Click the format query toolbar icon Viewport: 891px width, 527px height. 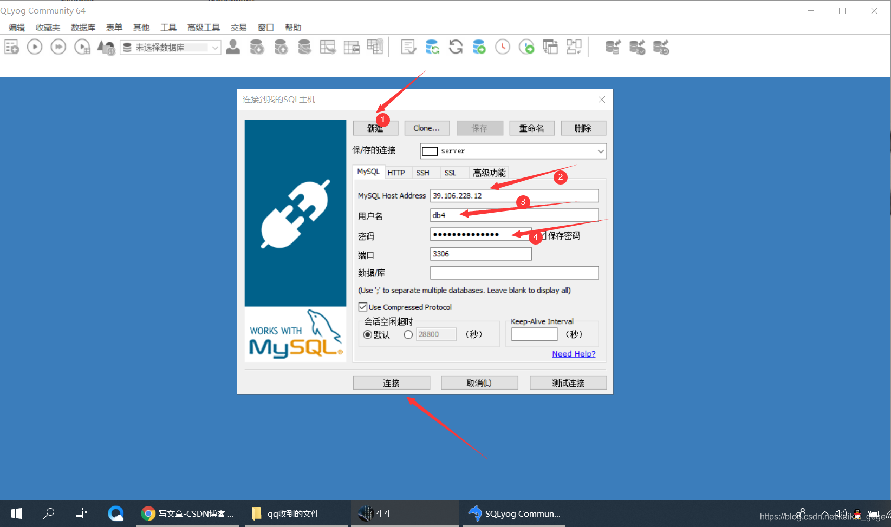pyautogui.click(x=106, y=48)
